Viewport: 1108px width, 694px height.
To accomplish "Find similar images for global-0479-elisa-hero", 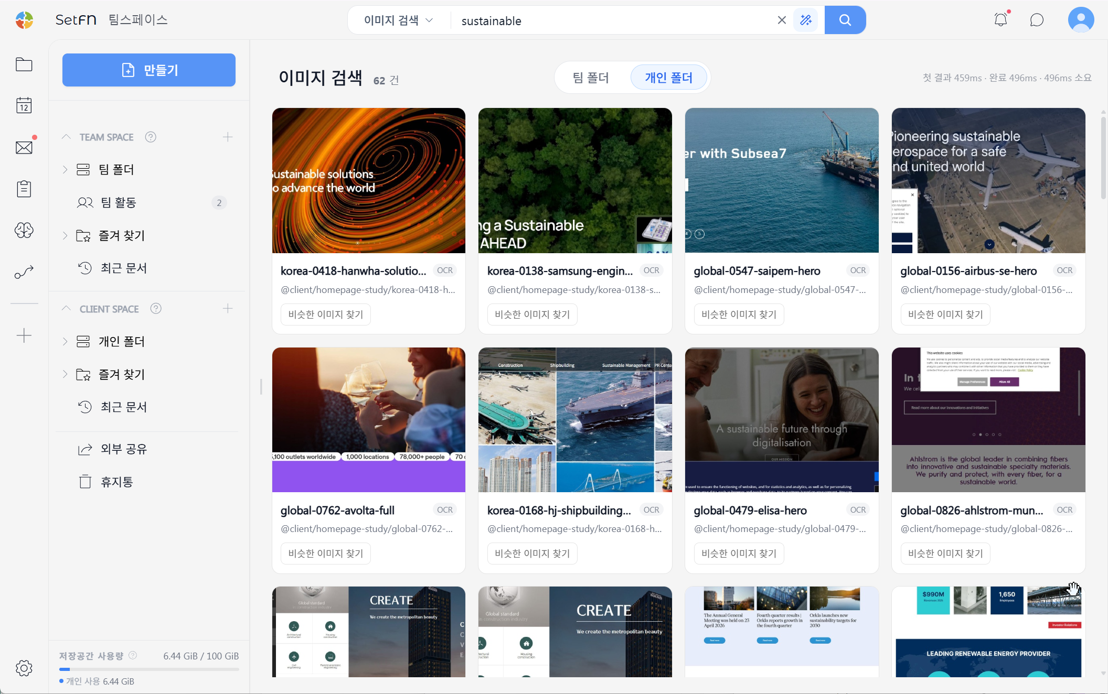I will coord(739,554).
